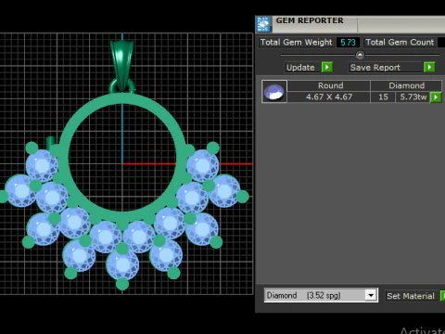
Task: Click the green arrow beside 5.73tw
Action: 436,97
